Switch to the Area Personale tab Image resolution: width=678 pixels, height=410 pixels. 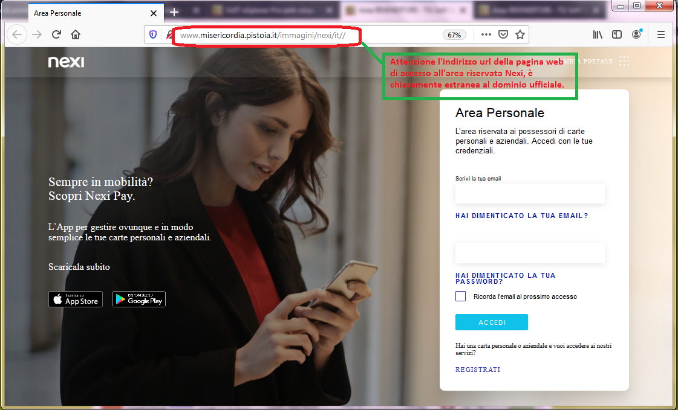[x=96, y=13]
